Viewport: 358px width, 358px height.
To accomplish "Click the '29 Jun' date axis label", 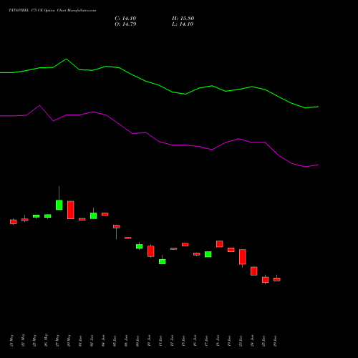I will pyautogui.click(x=275, y=341).
